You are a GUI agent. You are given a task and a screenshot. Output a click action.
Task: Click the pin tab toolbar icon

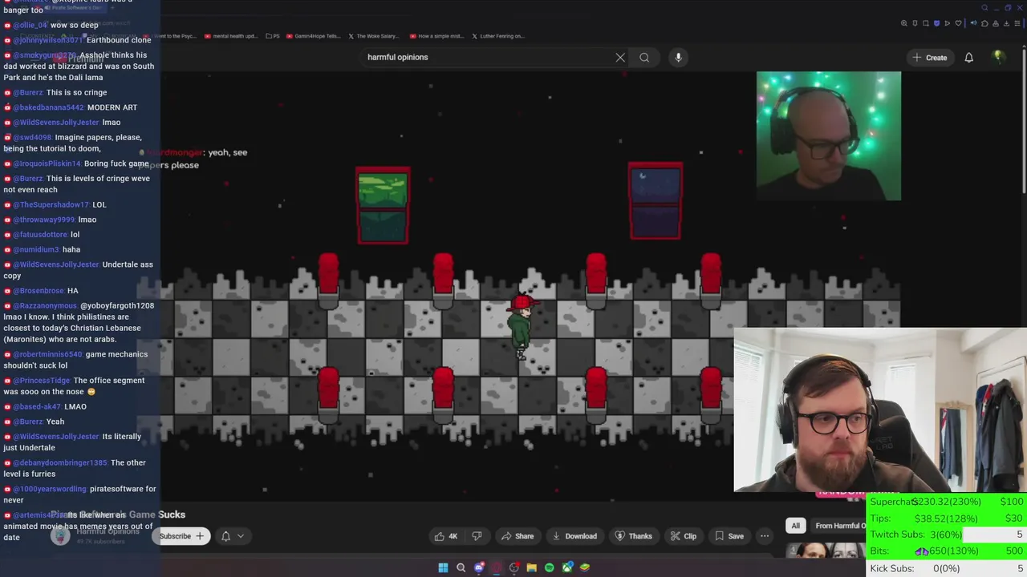point(915,23)
